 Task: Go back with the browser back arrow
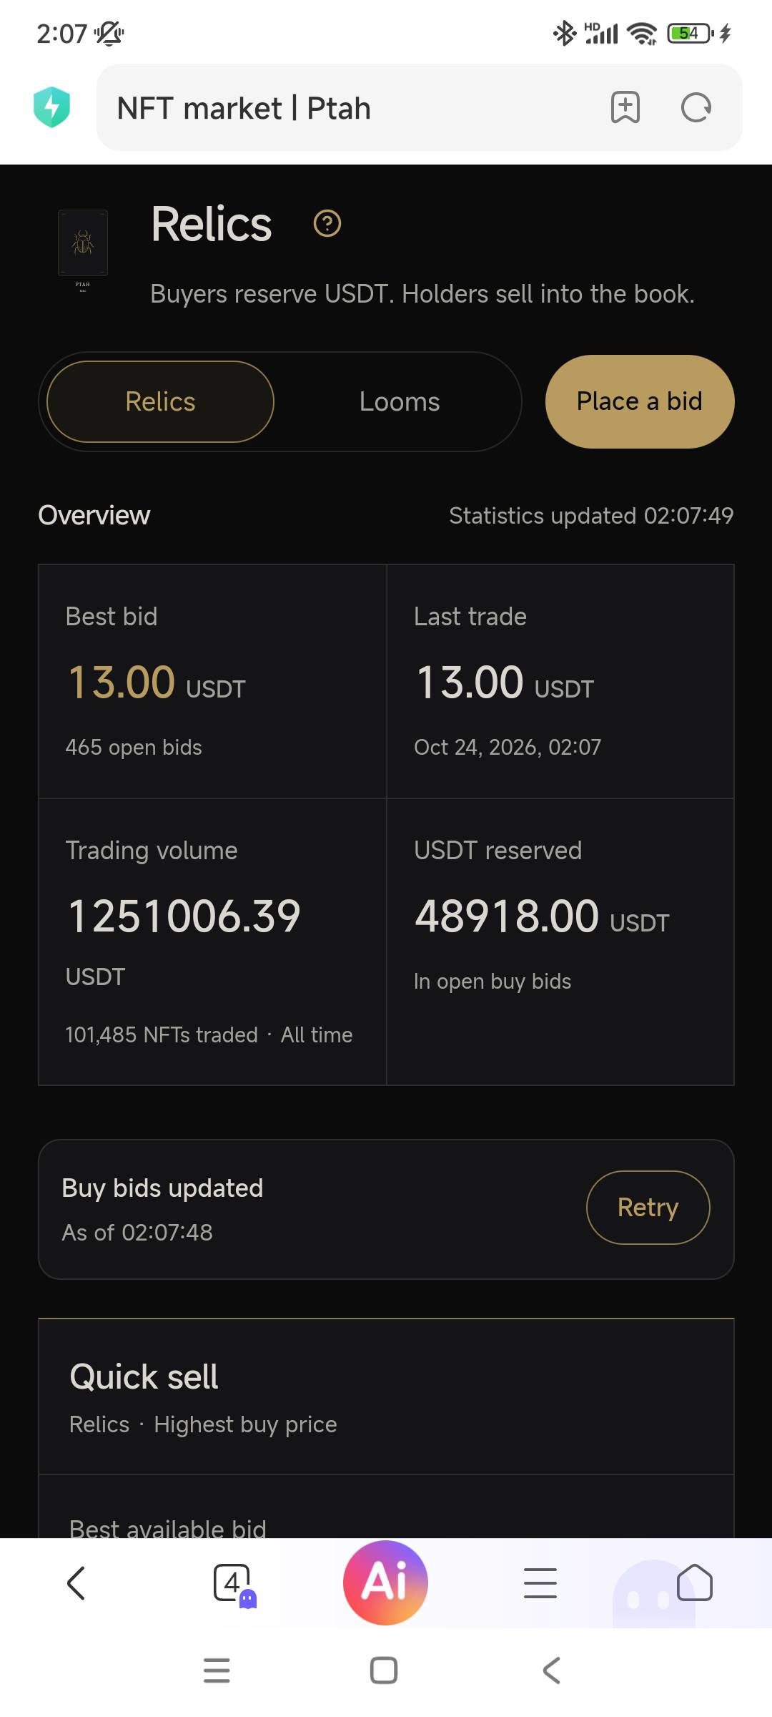(x=76, y=1583)
